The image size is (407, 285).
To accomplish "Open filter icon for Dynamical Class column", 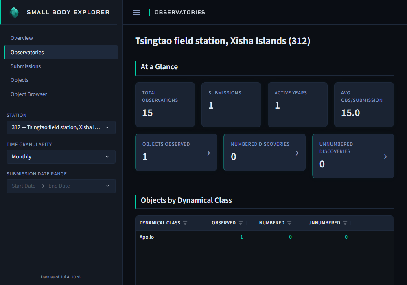I will pyautogui.click(x=185, y=223).
